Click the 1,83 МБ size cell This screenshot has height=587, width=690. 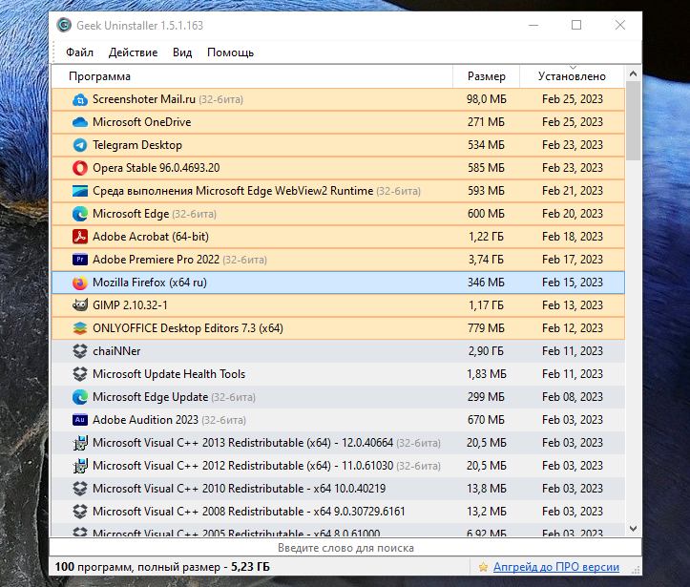click(x=487, y=374)
